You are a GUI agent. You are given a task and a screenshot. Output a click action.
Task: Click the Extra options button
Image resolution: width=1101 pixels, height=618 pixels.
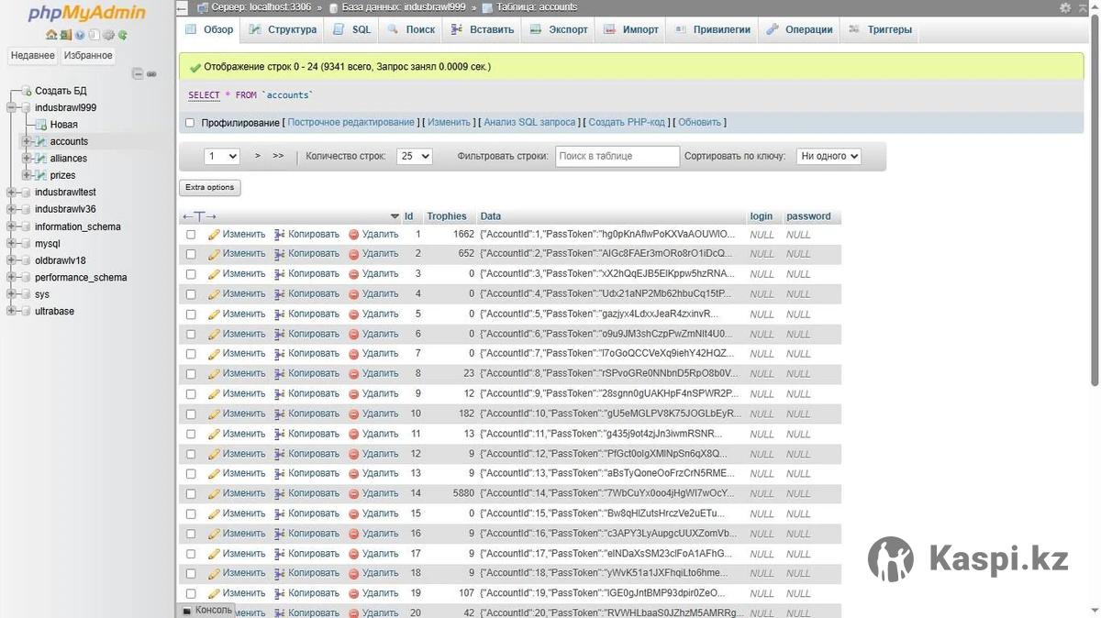coord(209,187)
